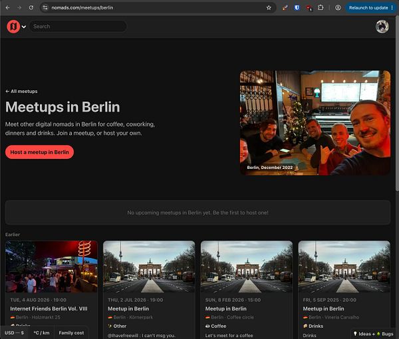Click the Coffee category tag

pos(215,326)
